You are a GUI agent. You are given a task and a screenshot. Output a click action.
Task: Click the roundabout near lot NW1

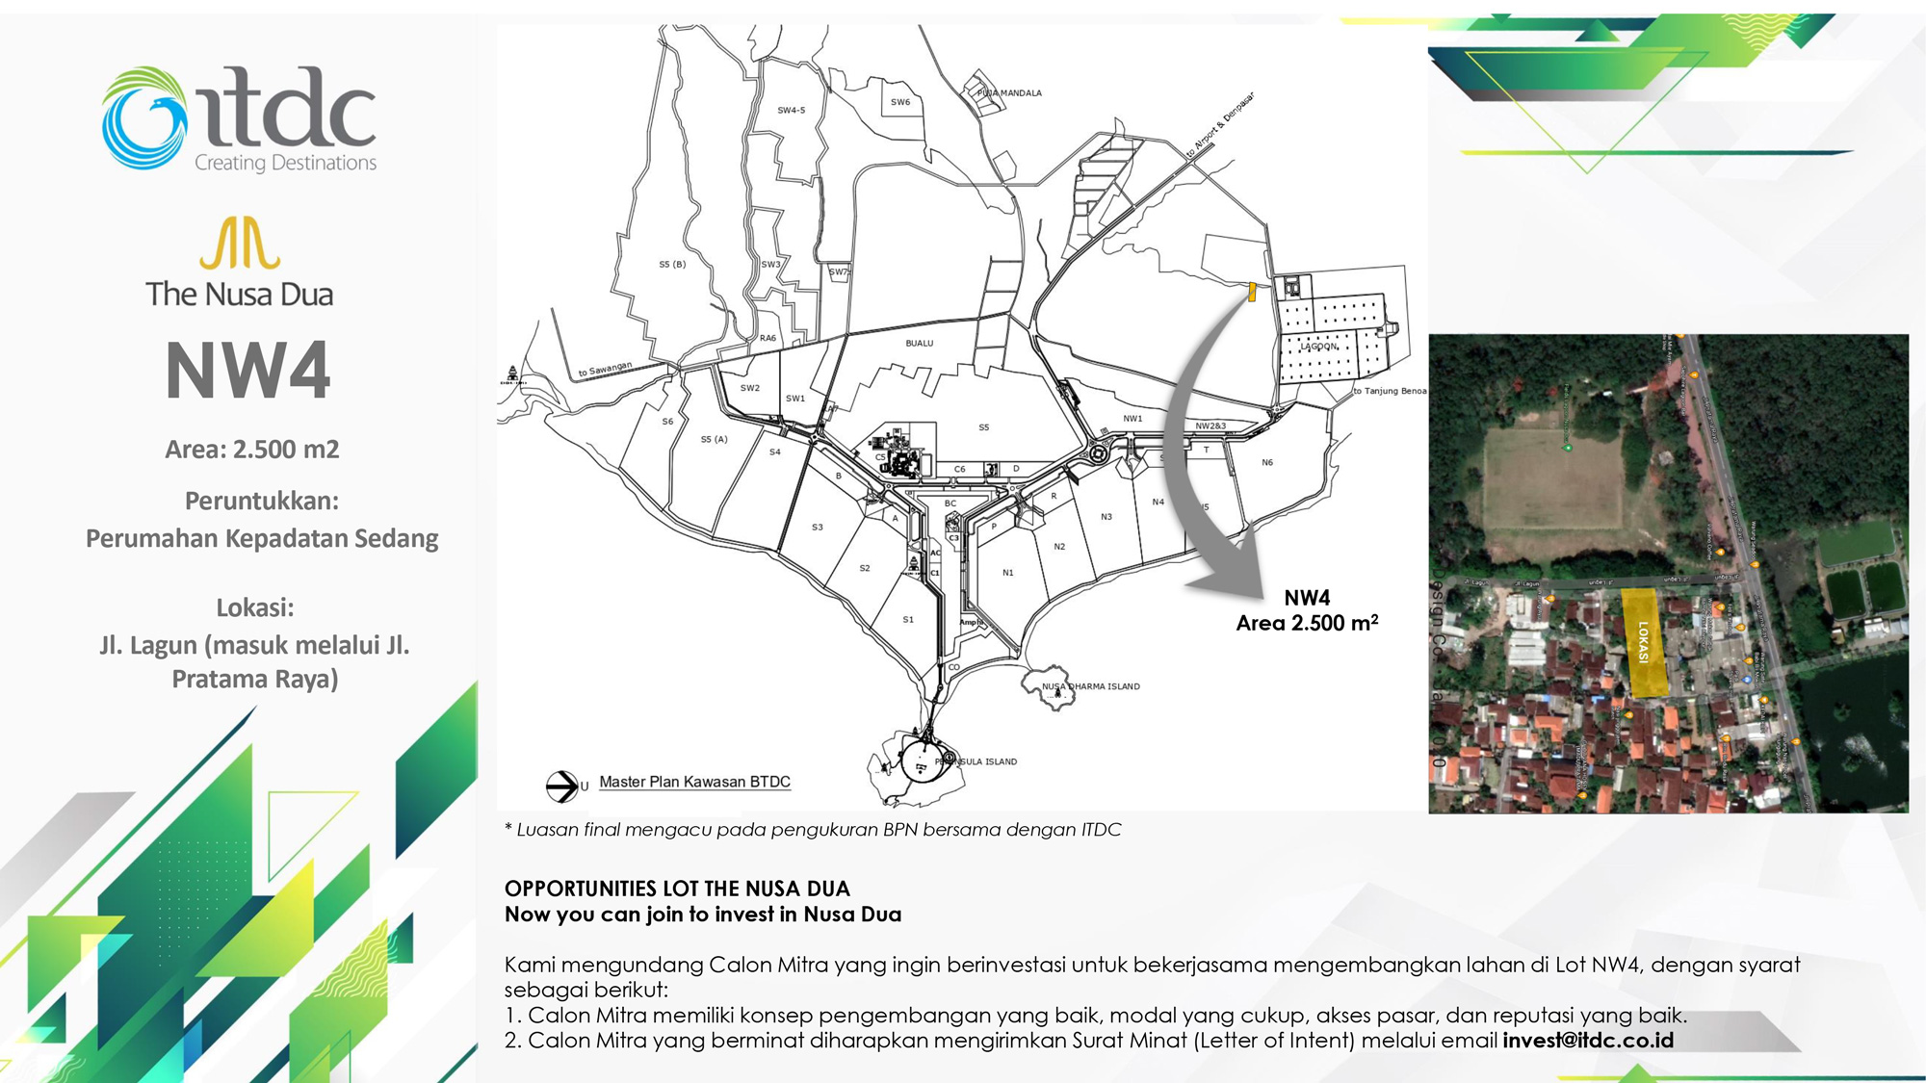pos(1099,452)
